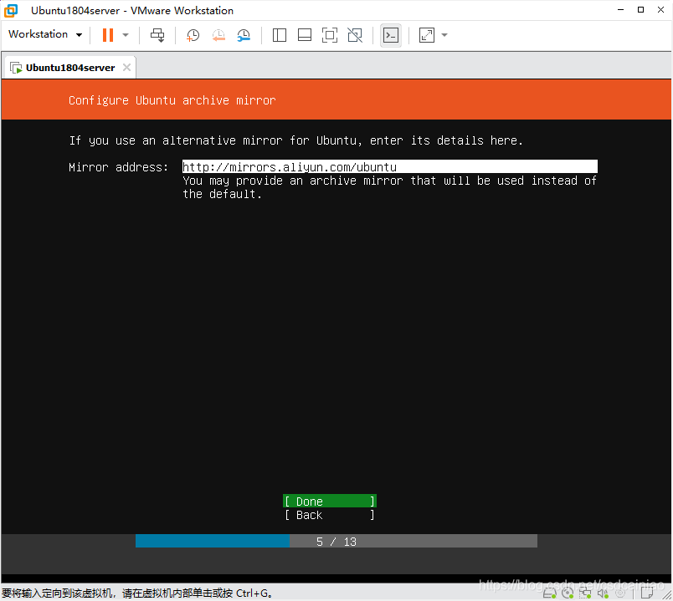Pause the virtual machine
Image resolution: width=673 pixels, height=601 pixels.
108,35
